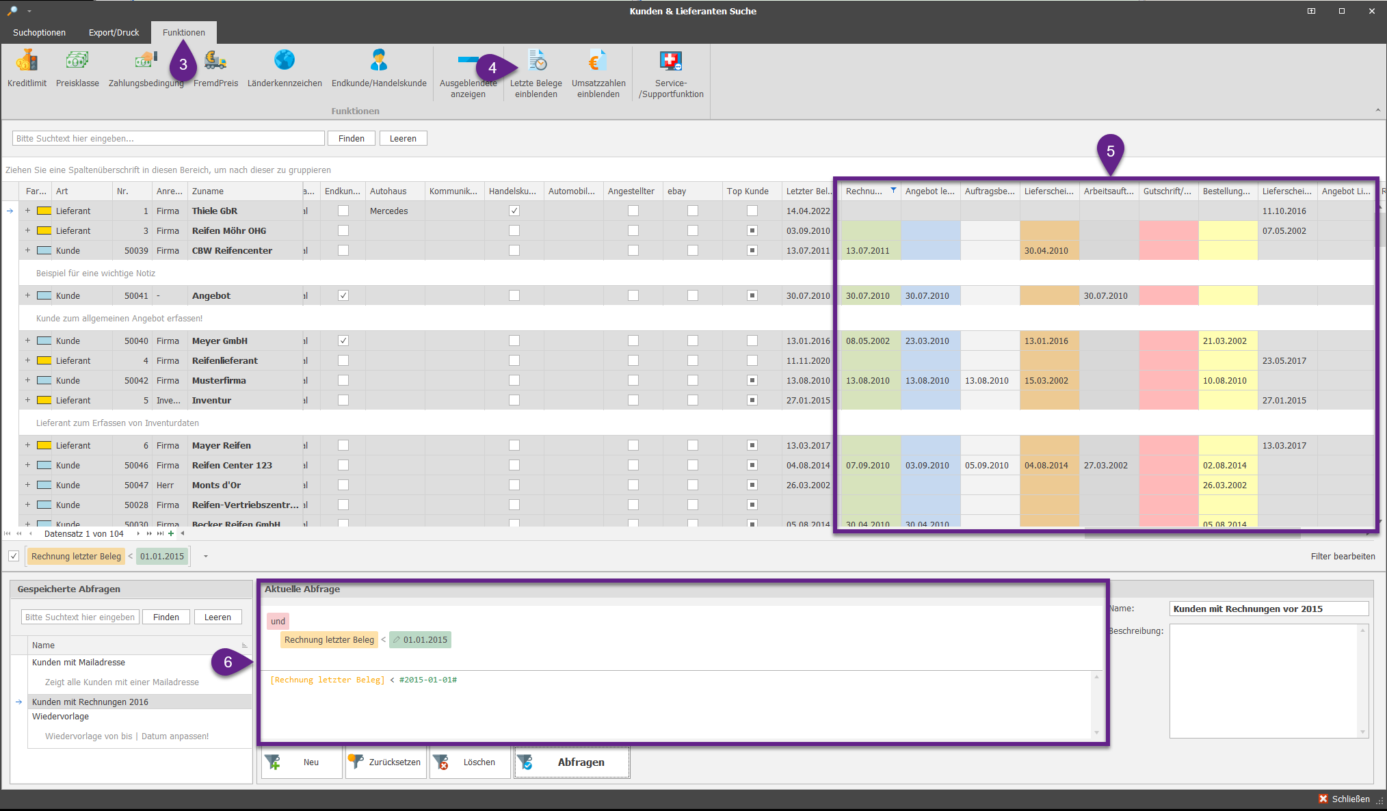The image size is (1387, 811).
Task: Click Löschen filter button
Action: pos(470,762)
